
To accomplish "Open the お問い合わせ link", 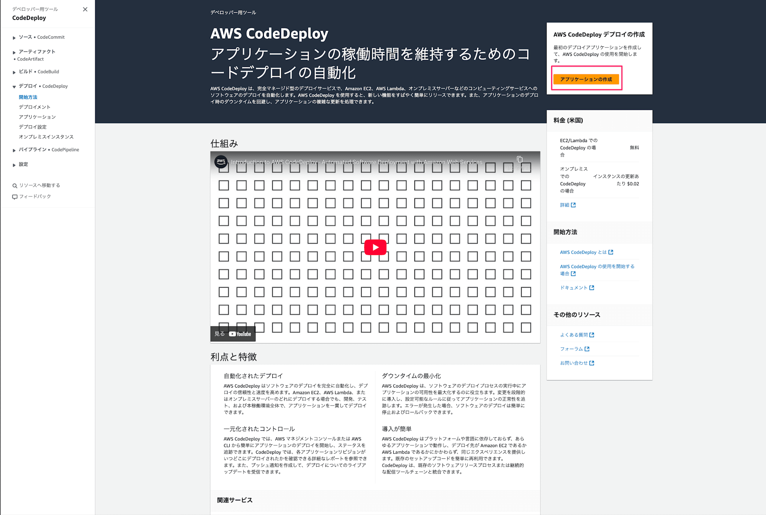I will pyautogui.click(x=574, y=363).
